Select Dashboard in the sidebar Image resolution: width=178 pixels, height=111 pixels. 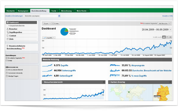pyautogui.click(x=21, y=22)
